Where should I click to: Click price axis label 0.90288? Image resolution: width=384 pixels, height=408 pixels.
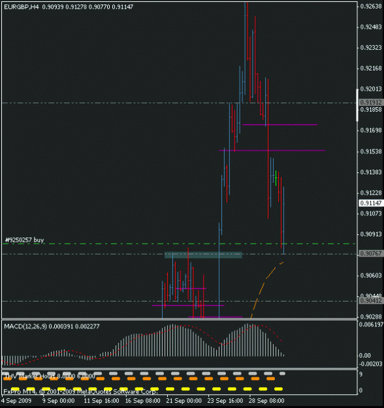pos(371,317)
